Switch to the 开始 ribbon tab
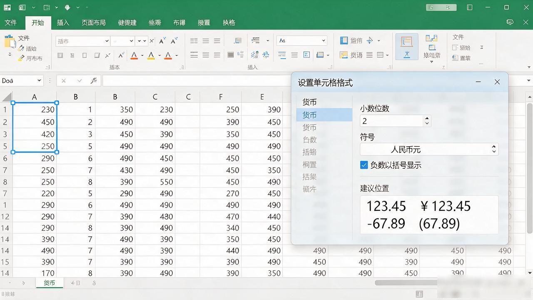 [38, 22]
